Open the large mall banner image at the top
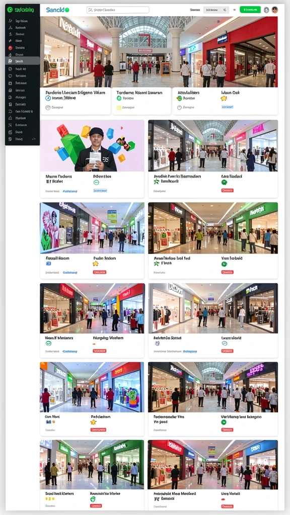This screenshot has height=515, width=290. pyautogui.click(x=159, y=52)
